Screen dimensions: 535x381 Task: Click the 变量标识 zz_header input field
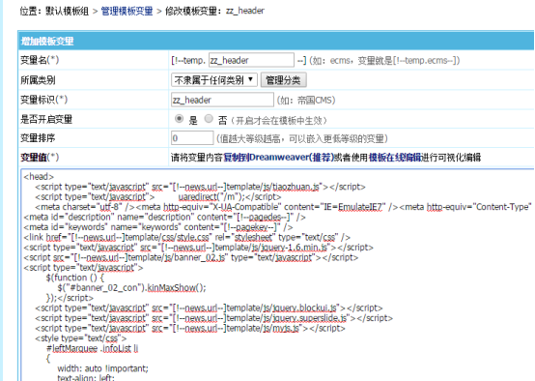(222, 100)
